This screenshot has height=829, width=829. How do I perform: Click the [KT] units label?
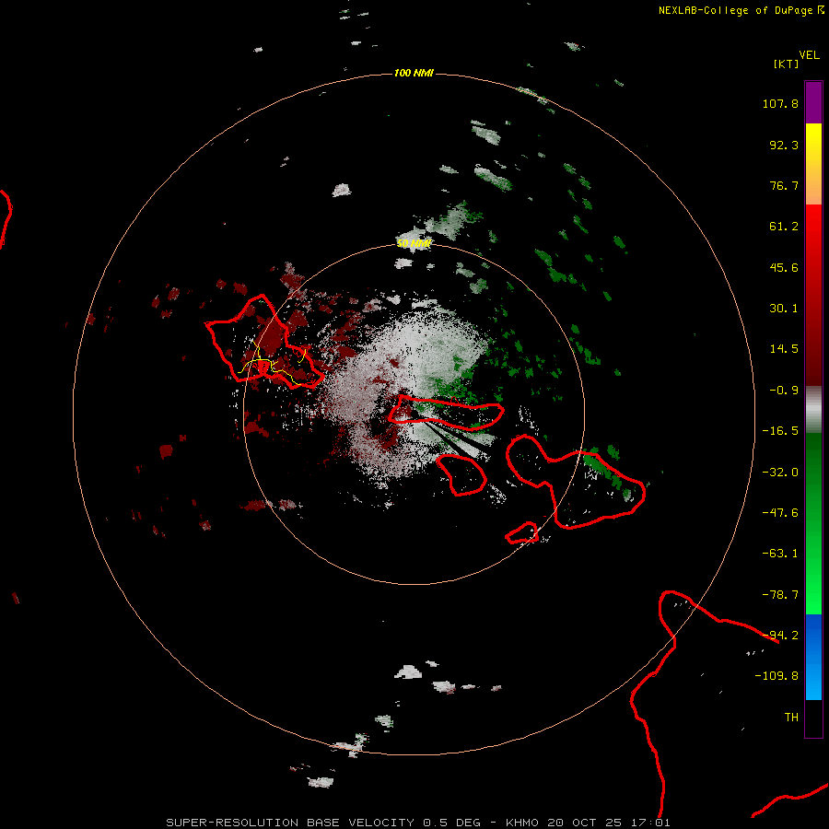787,64
